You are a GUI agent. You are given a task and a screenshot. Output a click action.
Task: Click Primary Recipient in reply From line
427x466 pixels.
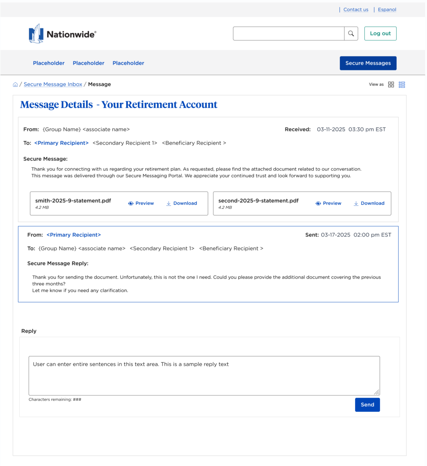pos(74,235)
